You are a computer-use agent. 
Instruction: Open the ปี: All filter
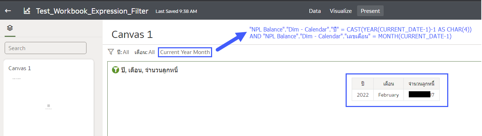coord(123,52)
